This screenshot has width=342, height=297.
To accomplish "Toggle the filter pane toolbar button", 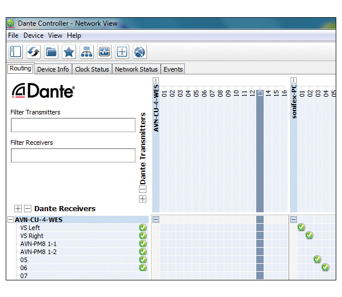I will pos(15,52).
